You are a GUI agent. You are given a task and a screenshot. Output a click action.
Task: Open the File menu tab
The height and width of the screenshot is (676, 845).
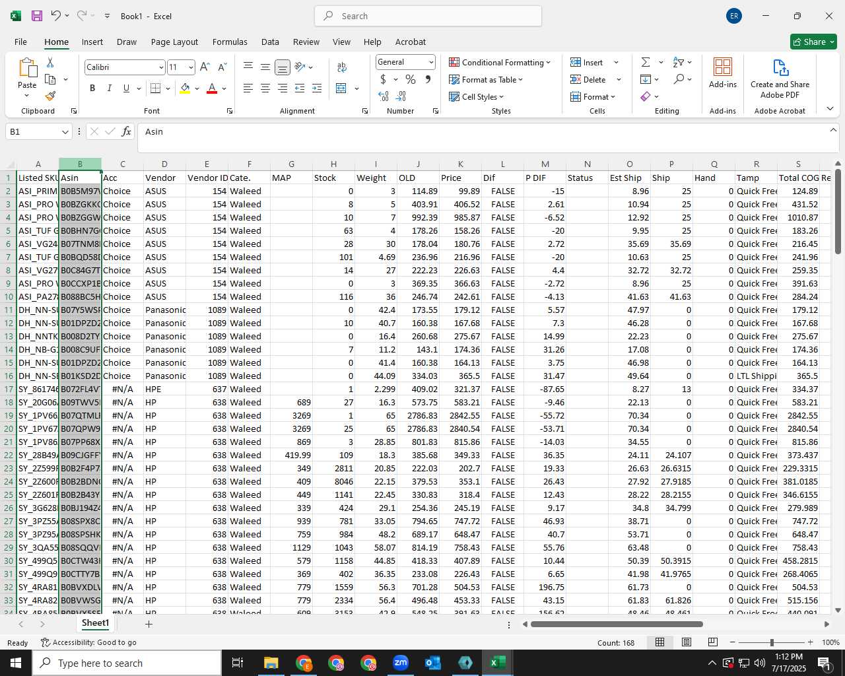pyautogui.click(x=20, y=42)
